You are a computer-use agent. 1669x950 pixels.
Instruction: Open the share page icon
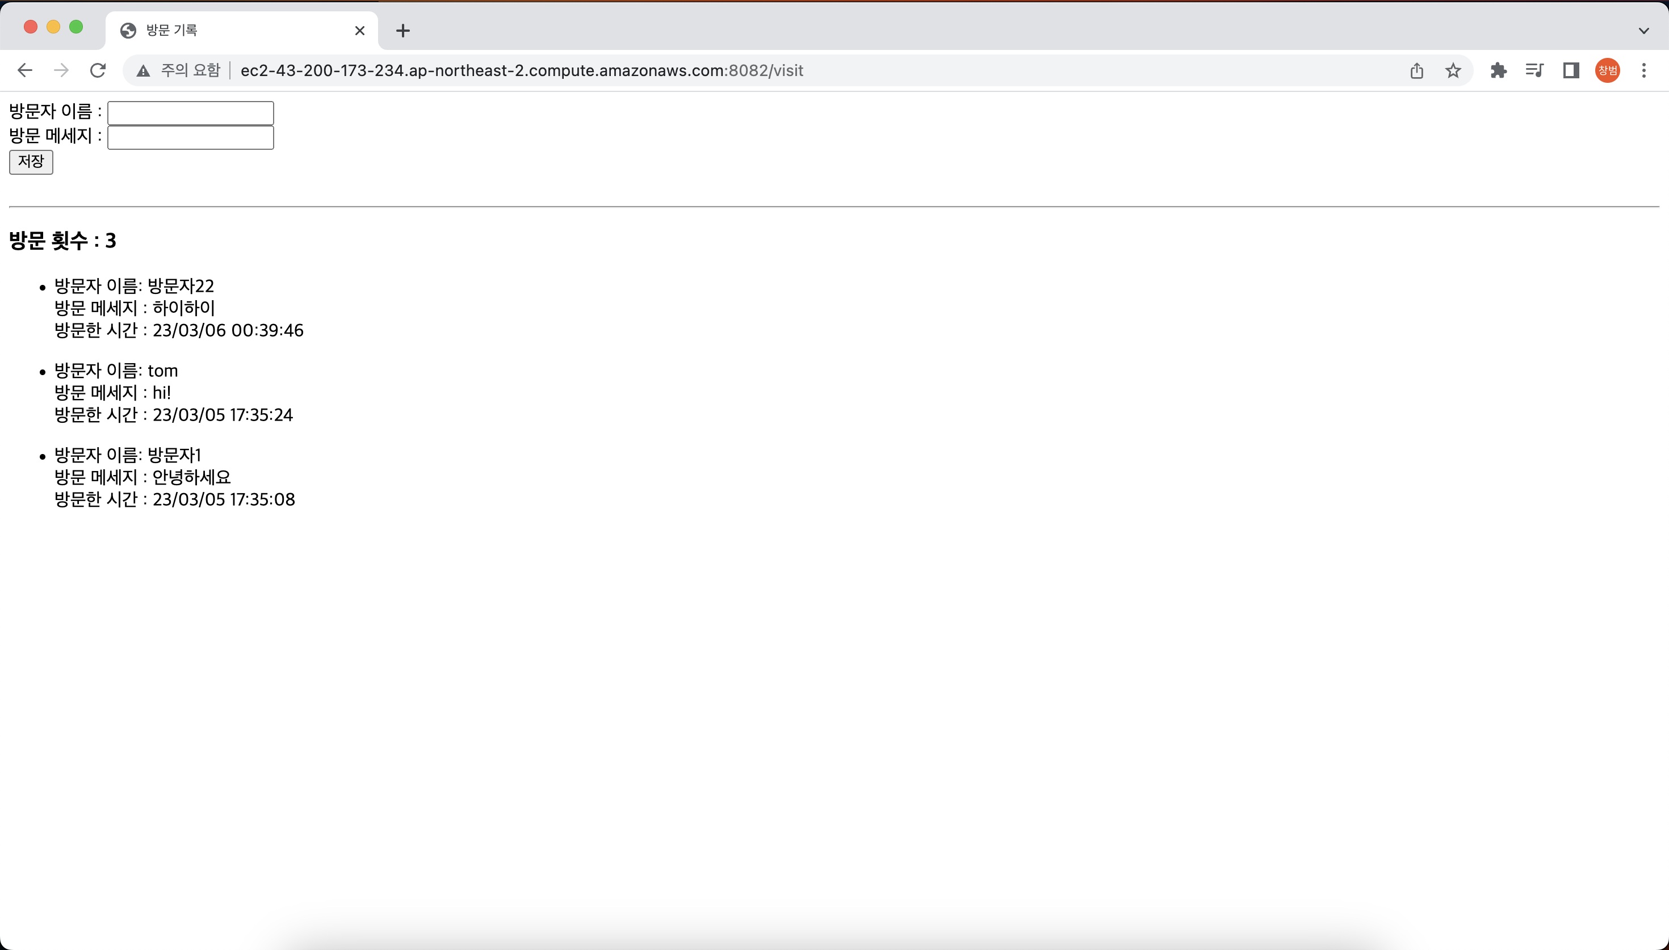[1416, 70]
